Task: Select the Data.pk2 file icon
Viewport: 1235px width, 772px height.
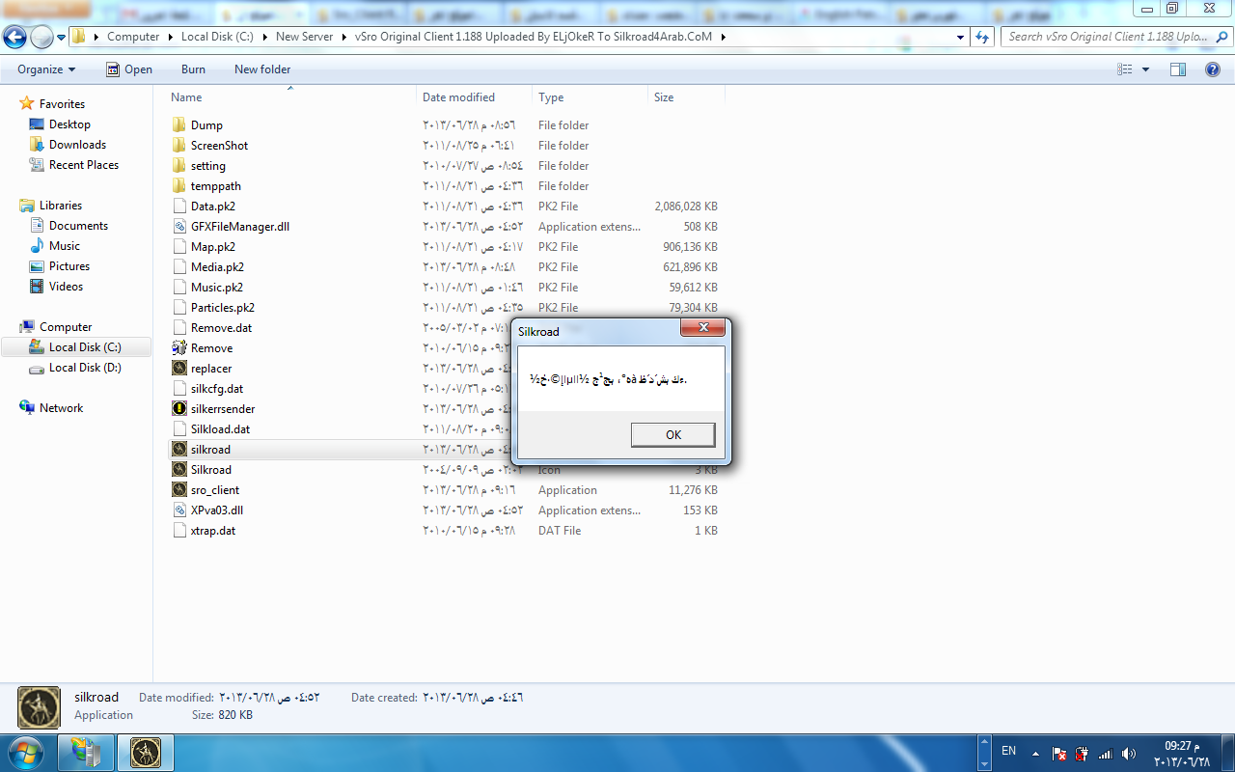Action: click(x=179, y=206)
